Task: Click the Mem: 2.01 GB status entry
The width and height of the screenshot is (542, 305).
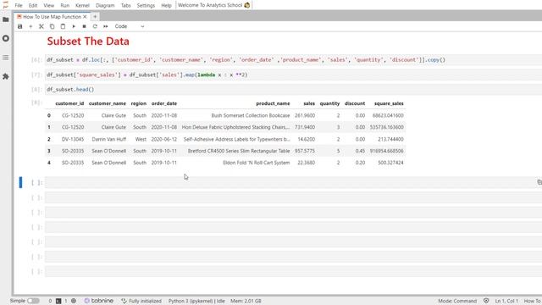Action: pyautogui.click(x=246, y=302)
